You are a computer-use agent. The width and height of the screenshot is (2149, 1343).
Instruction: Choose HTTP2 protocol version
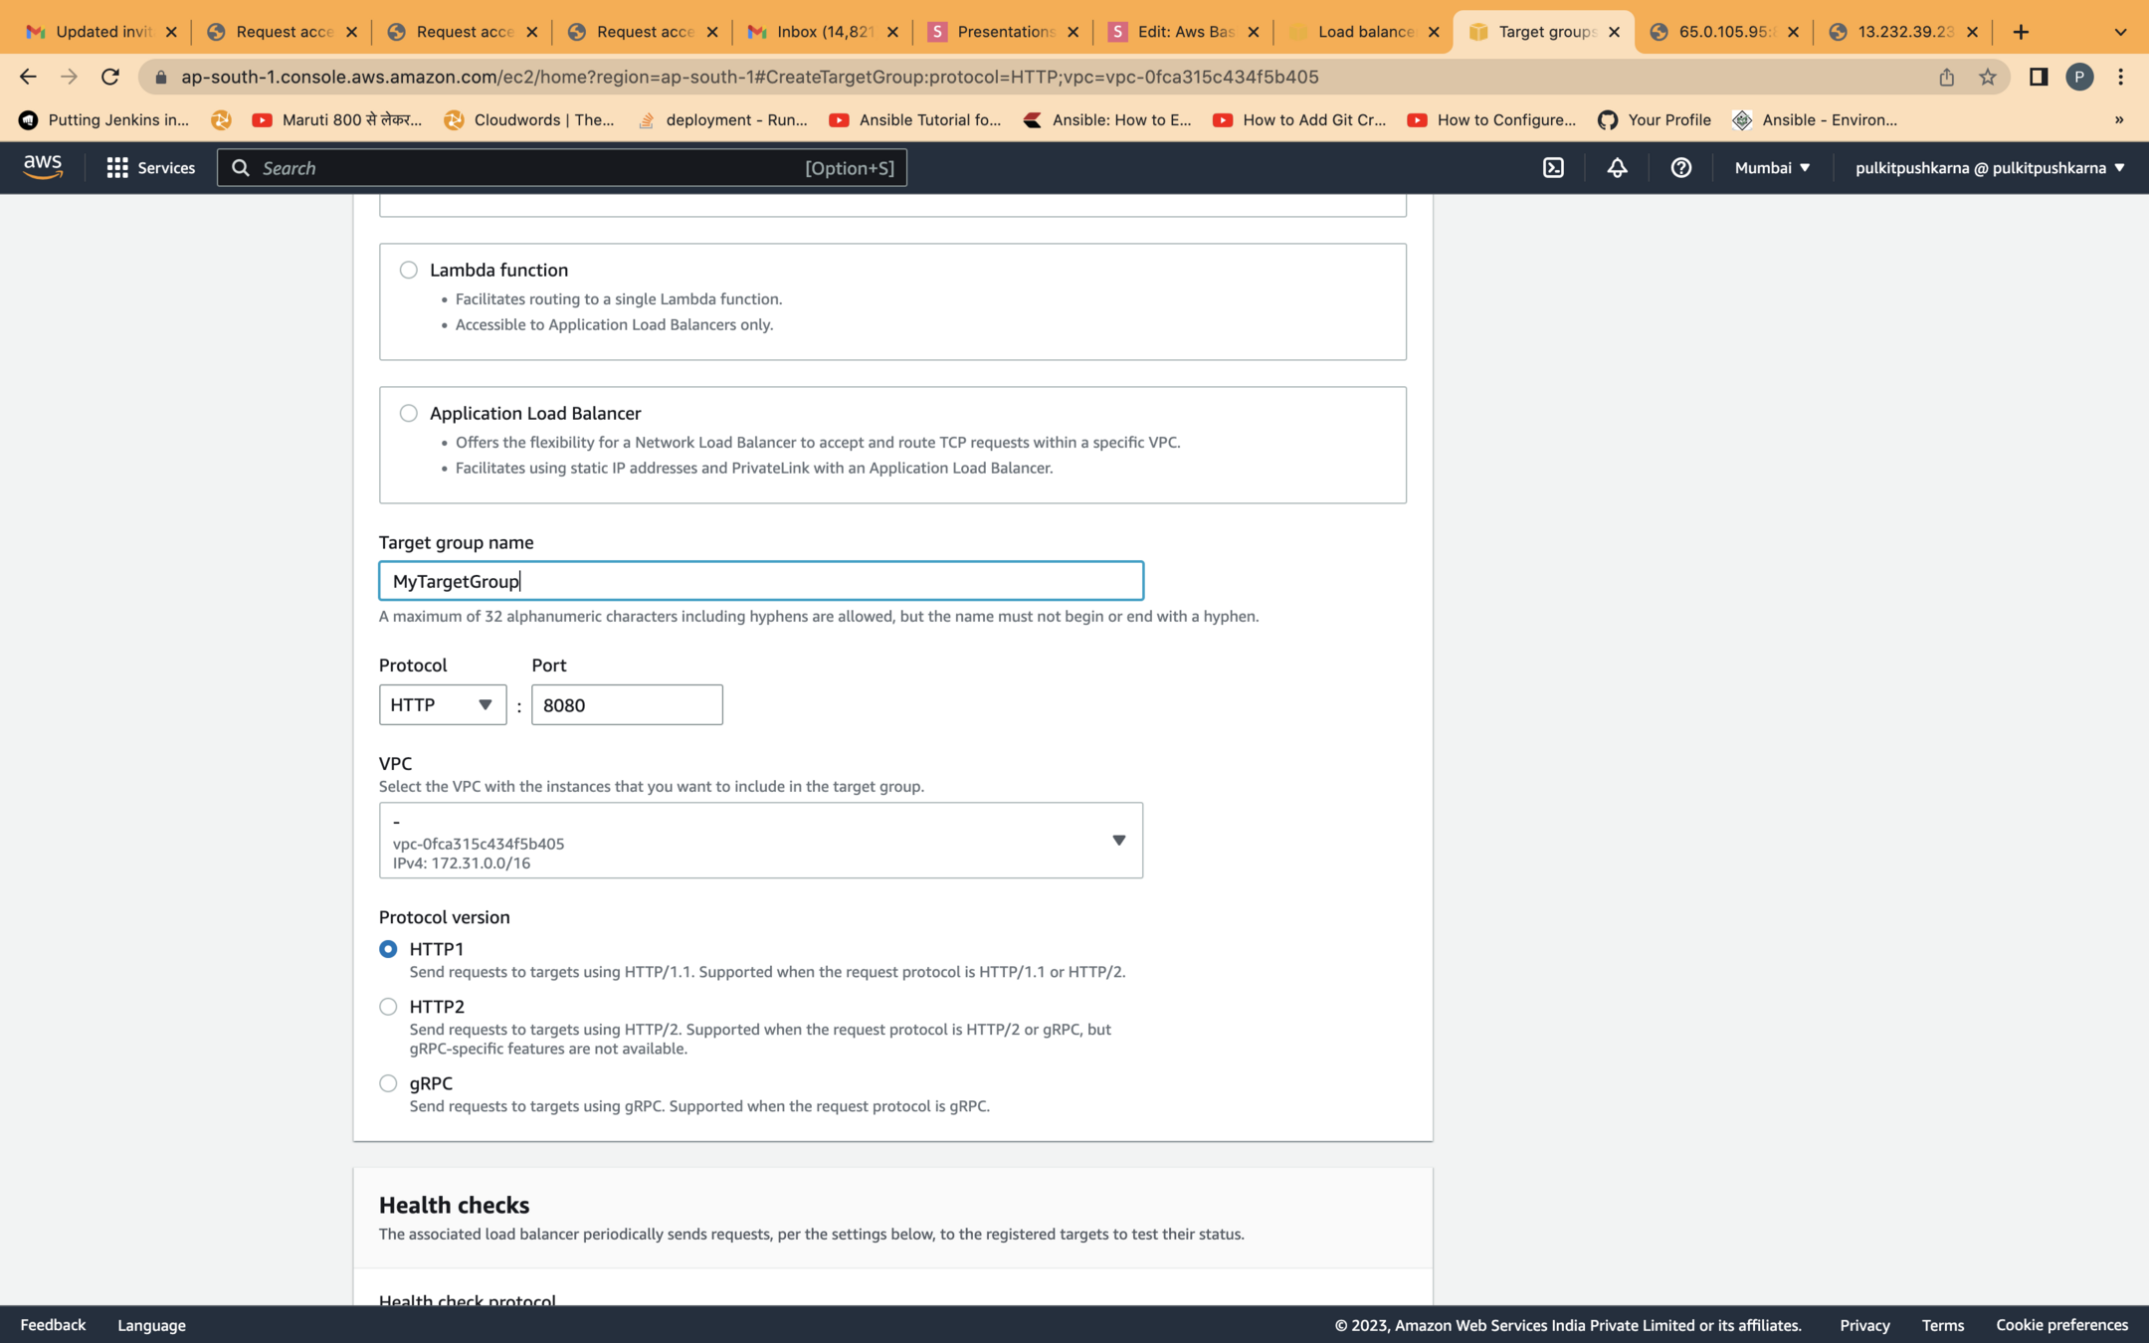click(x=388, y=1007)
